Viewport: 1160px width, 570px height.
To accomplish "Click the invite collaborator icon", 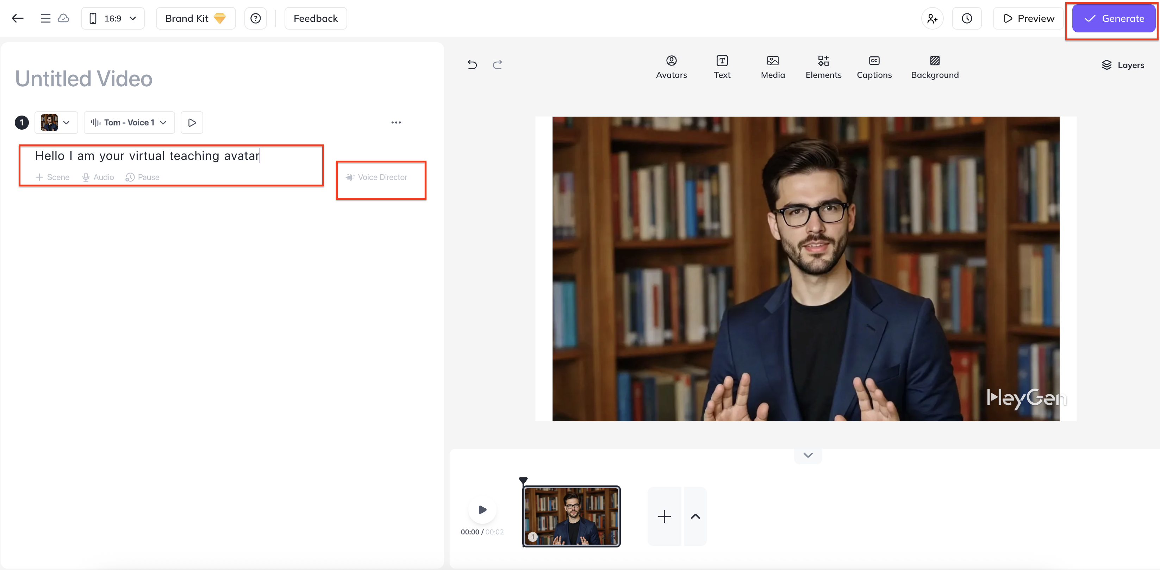I will click(x=932, y=18).
